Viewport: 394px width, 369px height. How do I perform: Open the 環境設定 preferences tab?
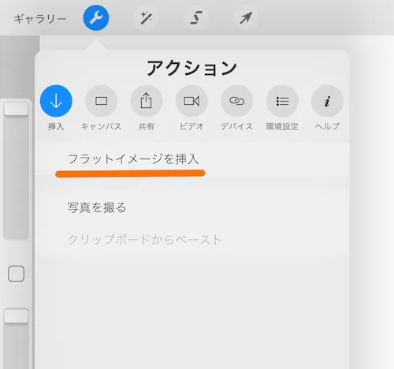pyautogui.click(x=282, y=108)
